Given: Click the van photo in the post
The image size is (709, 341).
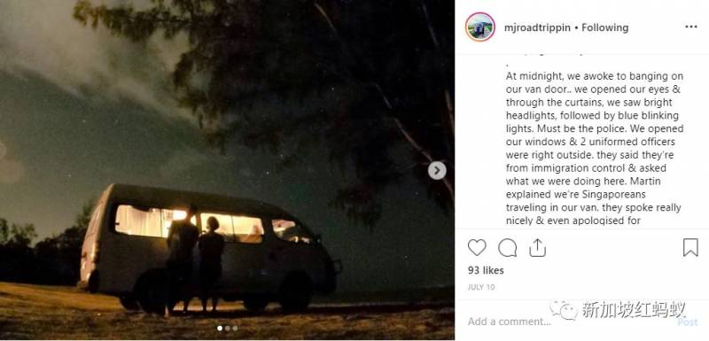Looking at the screenshot, I should point(227,170).
